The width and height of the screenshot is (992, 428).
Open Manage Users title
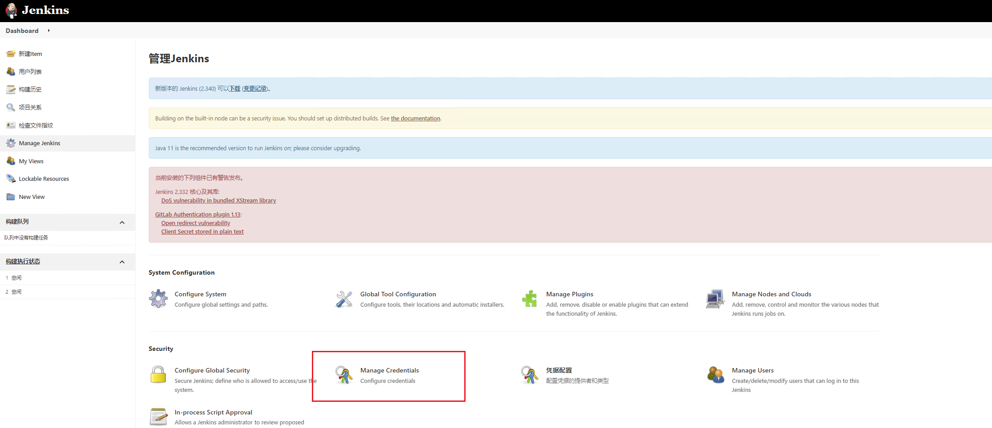(x=753, y=370)
